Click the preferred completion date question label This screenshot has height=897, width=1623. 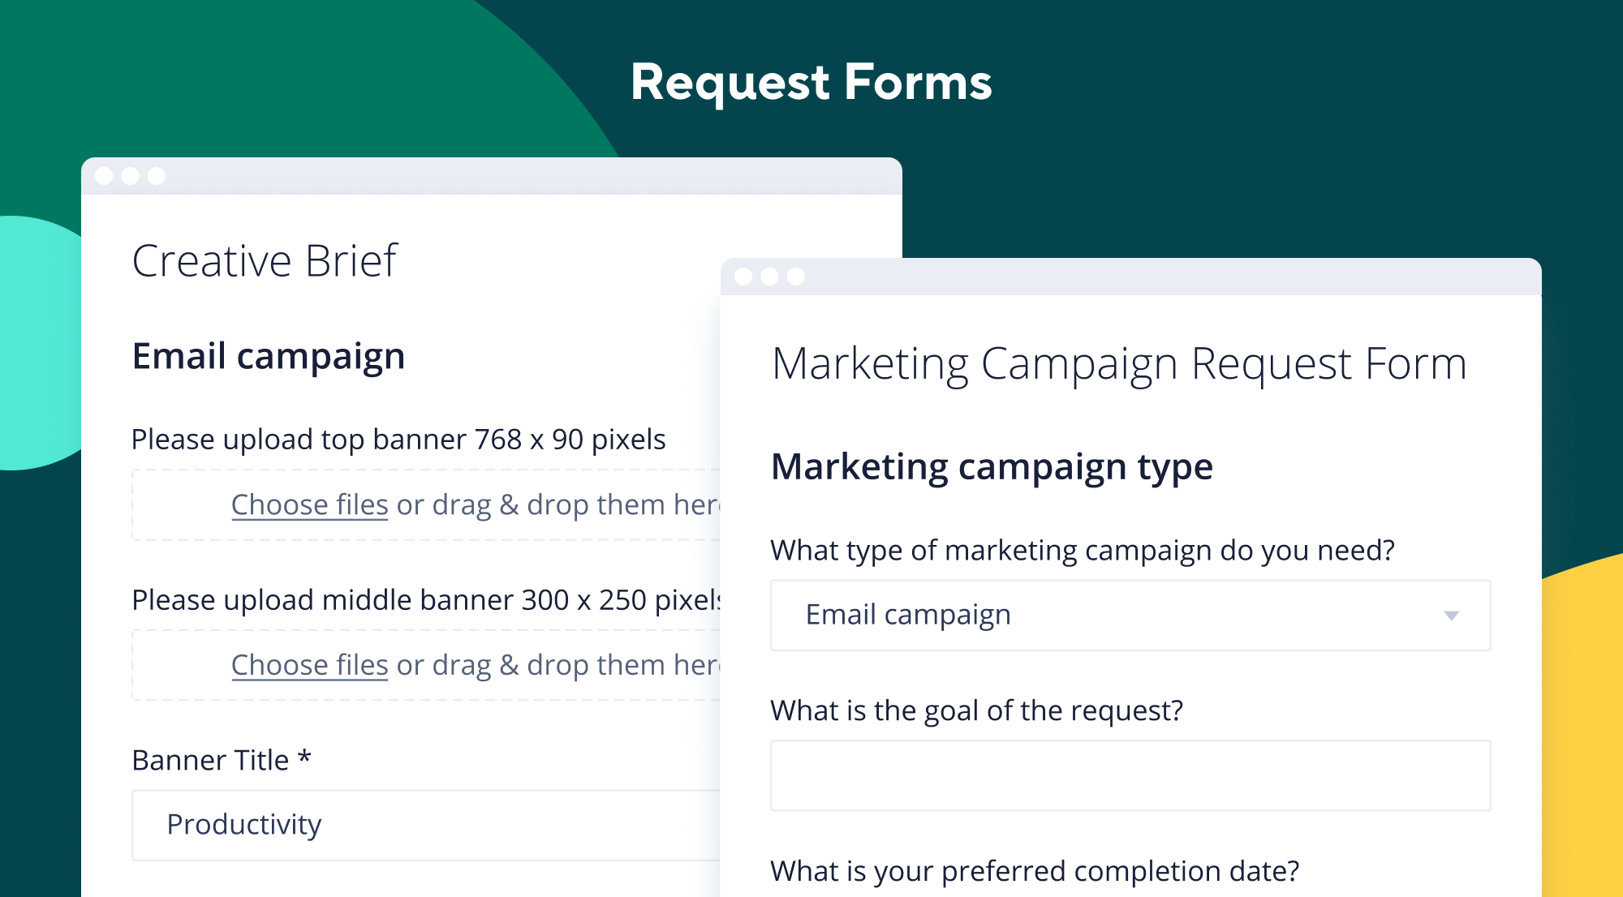pos(1034,871)
